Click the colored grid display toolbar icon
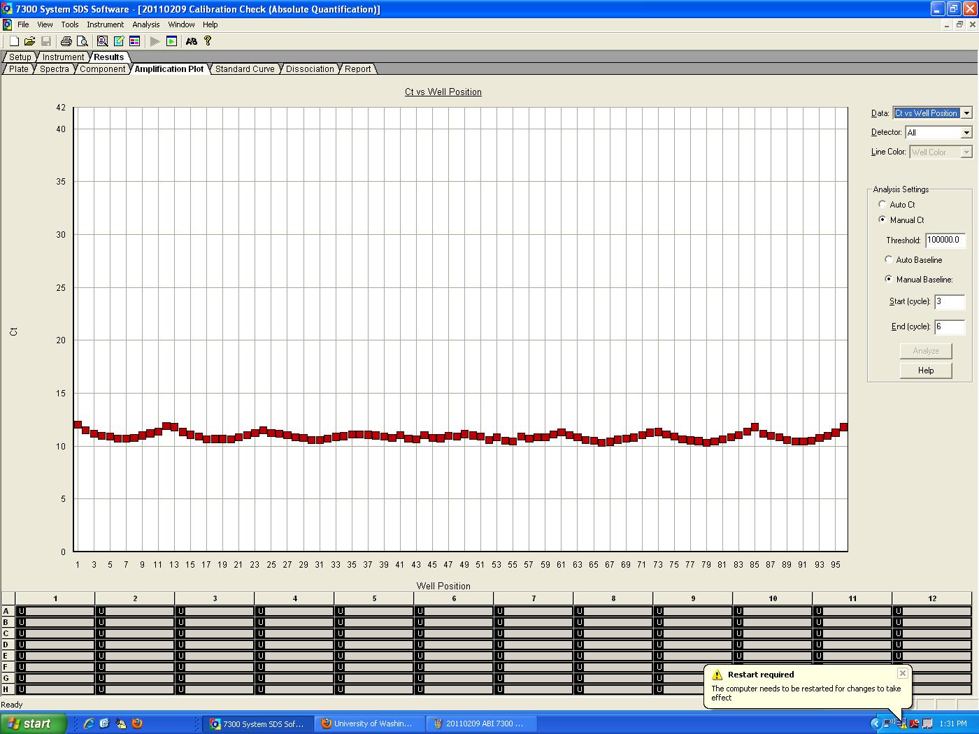Viewport: 979px width, 734px height. pyautogui.click(x=135, y=41)
